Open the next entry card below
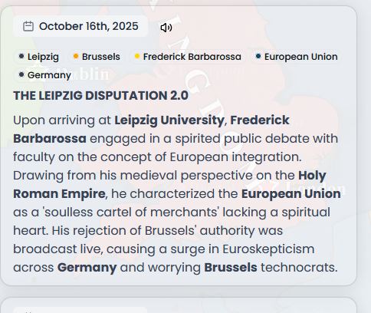Screen dimensions: 371x313 coord(179,305)
